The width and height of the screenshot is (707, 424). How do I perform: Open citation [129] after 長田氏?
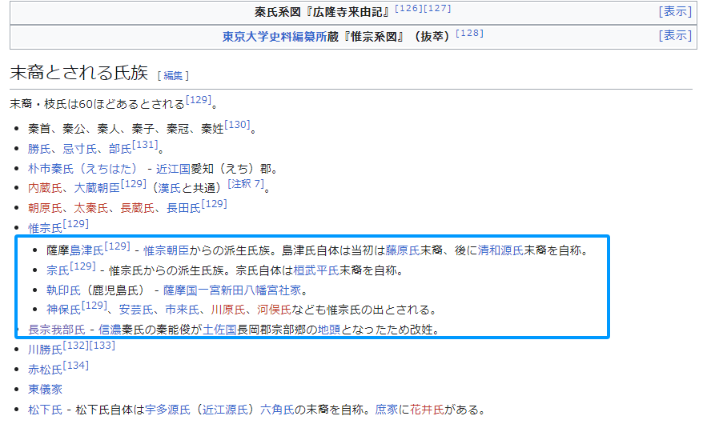coord(214,204)
